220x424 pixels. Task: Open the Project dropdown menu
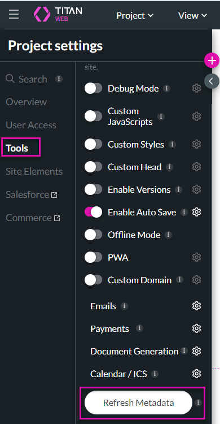pyautogui.click(x=135, y=16)
